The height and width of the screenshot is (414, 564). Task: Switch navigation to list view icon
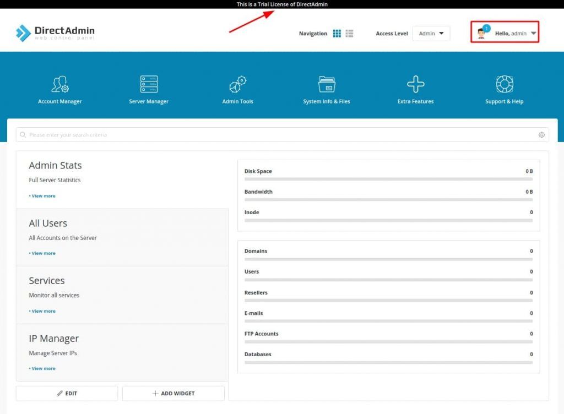coord(349,34)
